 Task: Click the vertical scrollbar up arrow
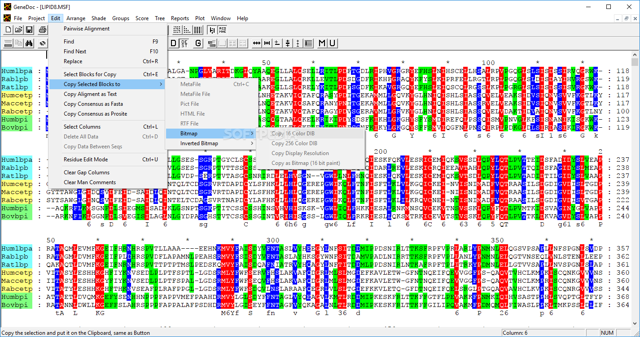pos(635,55)
